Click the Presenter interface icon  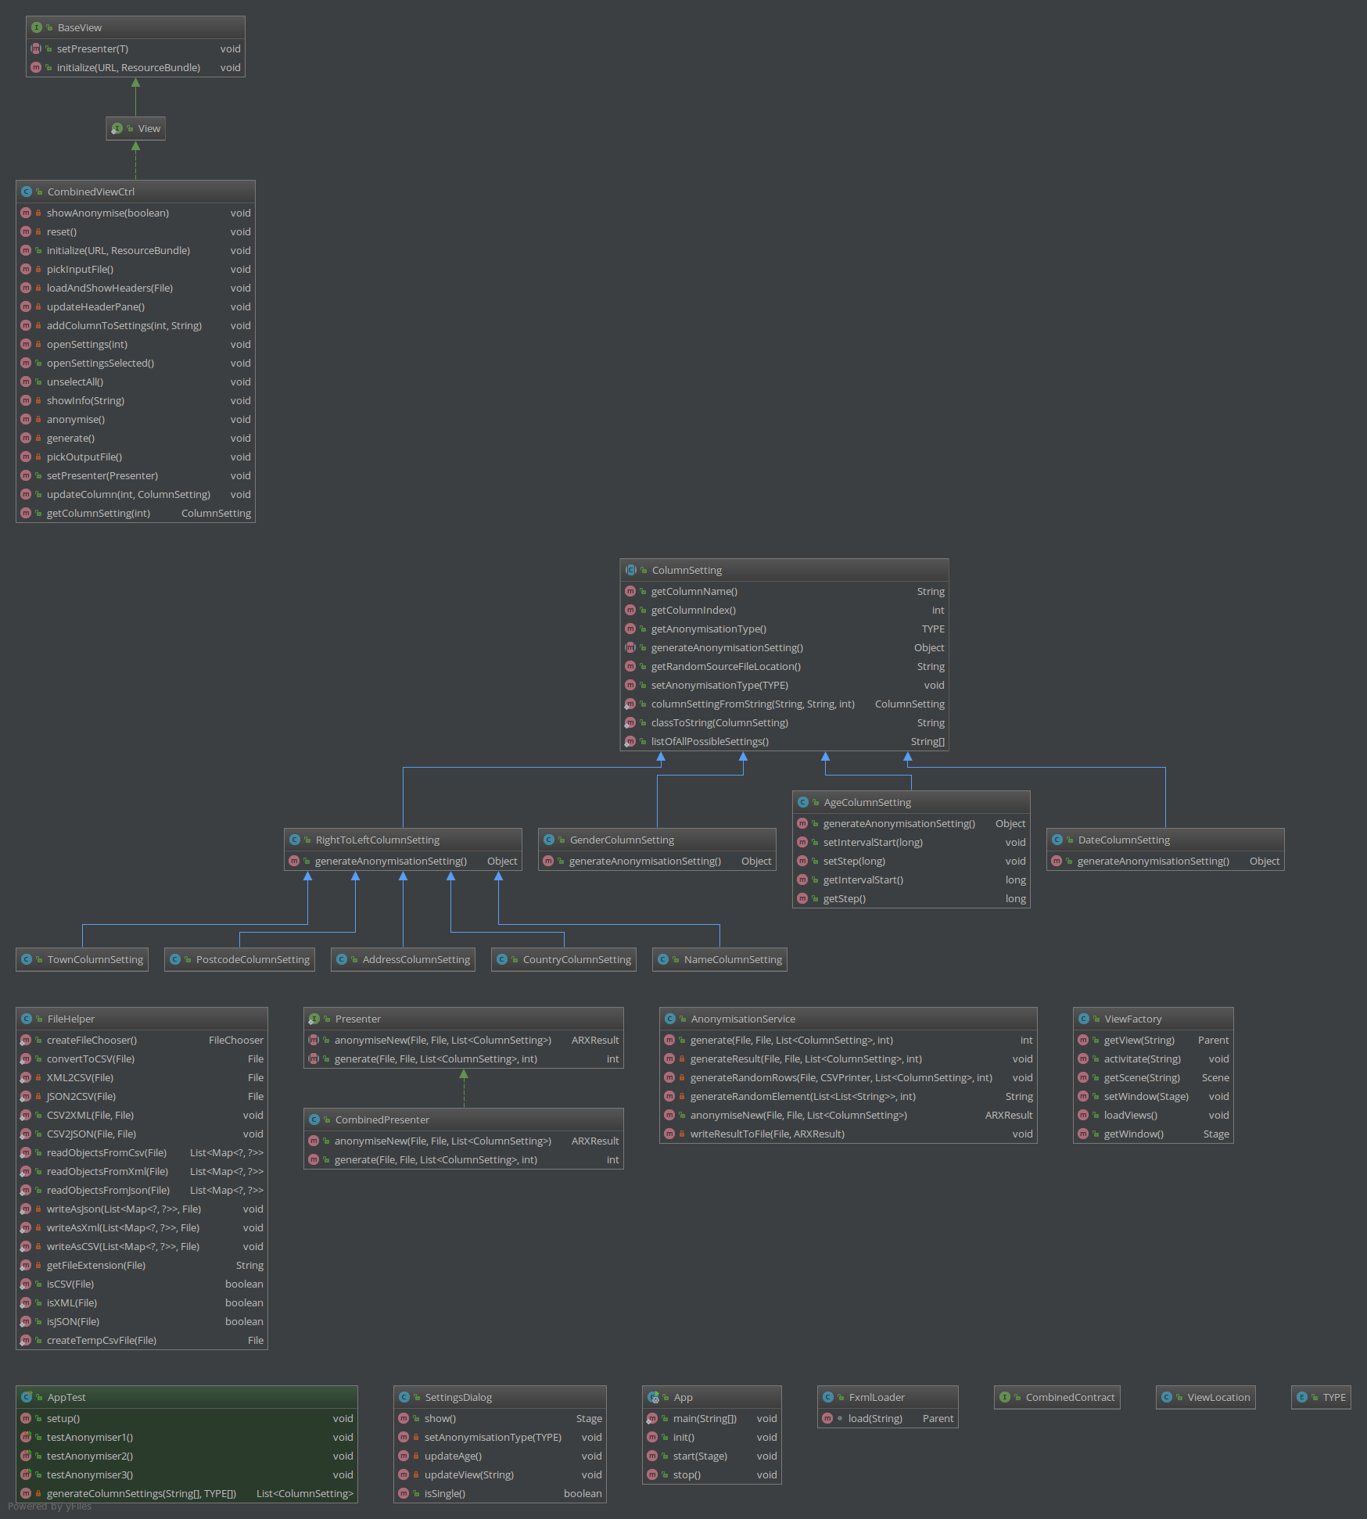[x=314, y=1019]
